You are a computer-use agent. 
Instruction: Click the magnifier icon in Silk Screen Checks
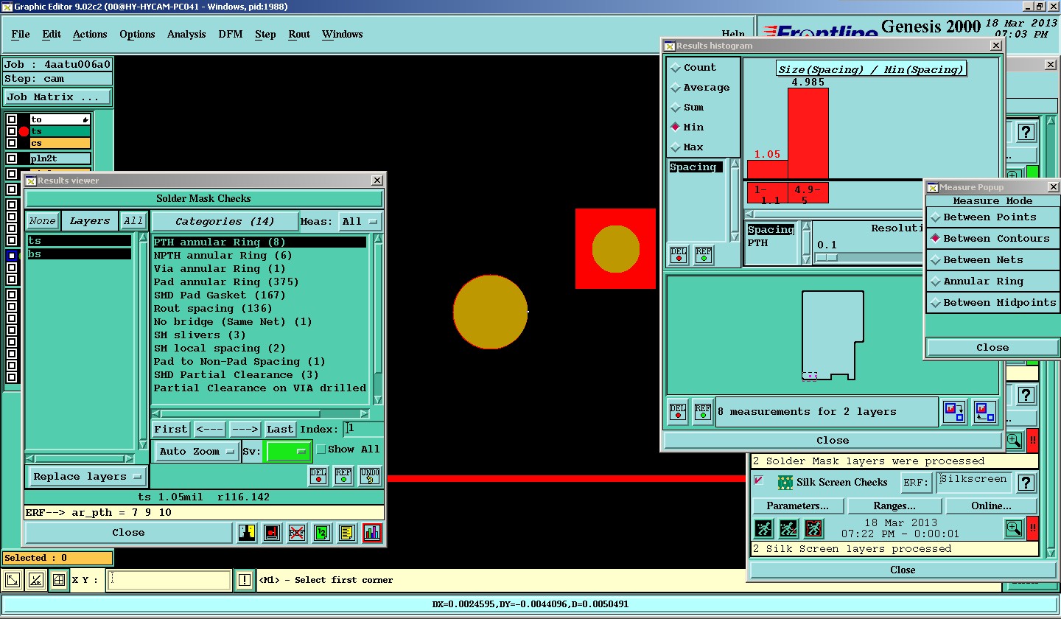click(1014, 528)
